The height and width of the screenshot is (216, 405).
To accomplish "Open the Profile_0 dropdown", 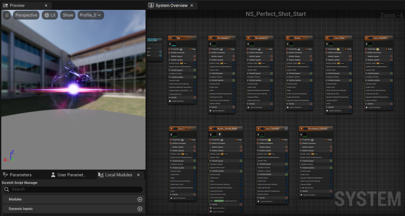I will [91, 15].
